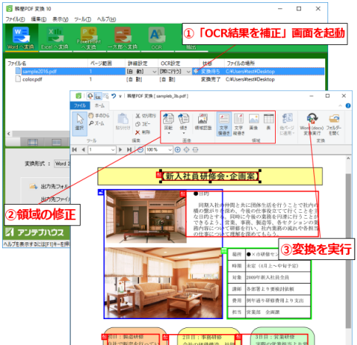This screenshot has height=345, width=357.
Task: Click the fit width icon in zoom bar
Action: 195,149
